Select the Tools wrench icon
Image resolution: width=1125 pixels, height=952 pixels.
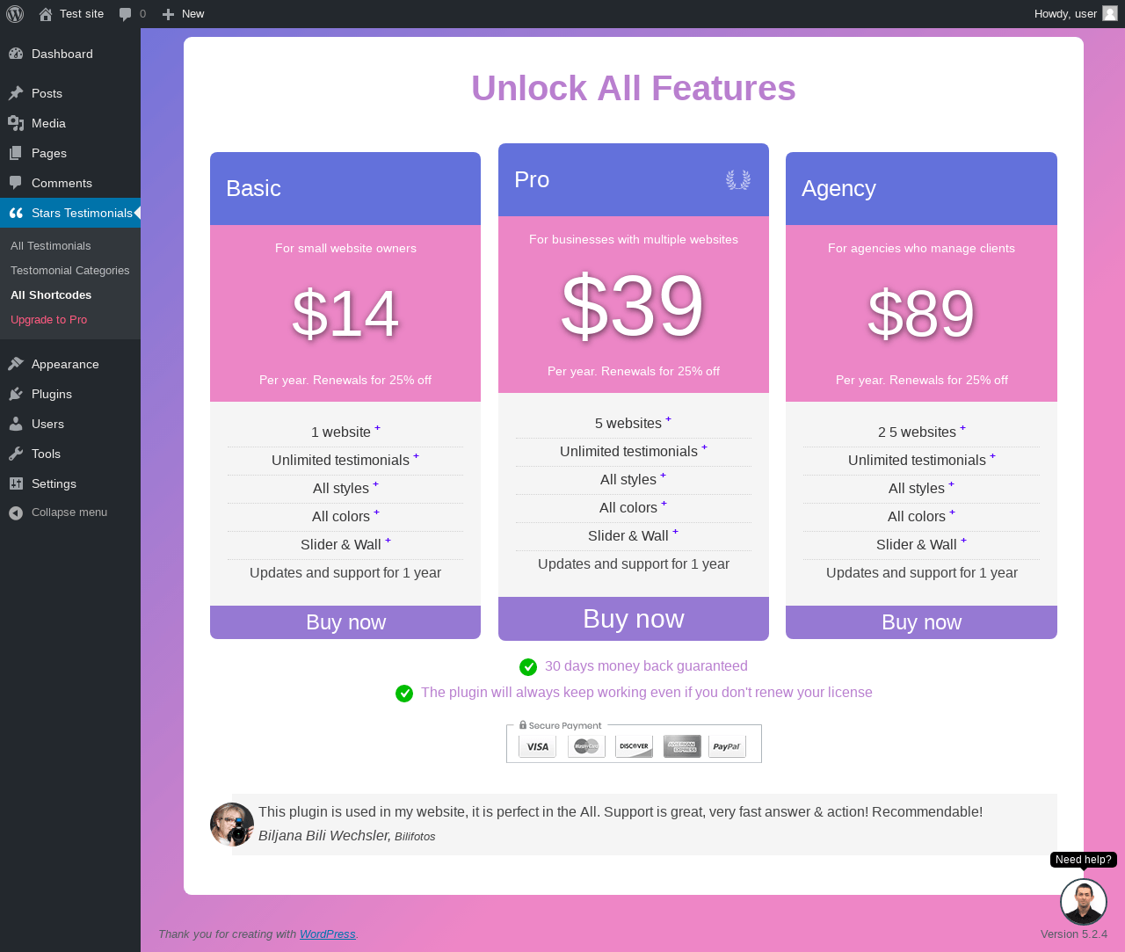point(16,454)
